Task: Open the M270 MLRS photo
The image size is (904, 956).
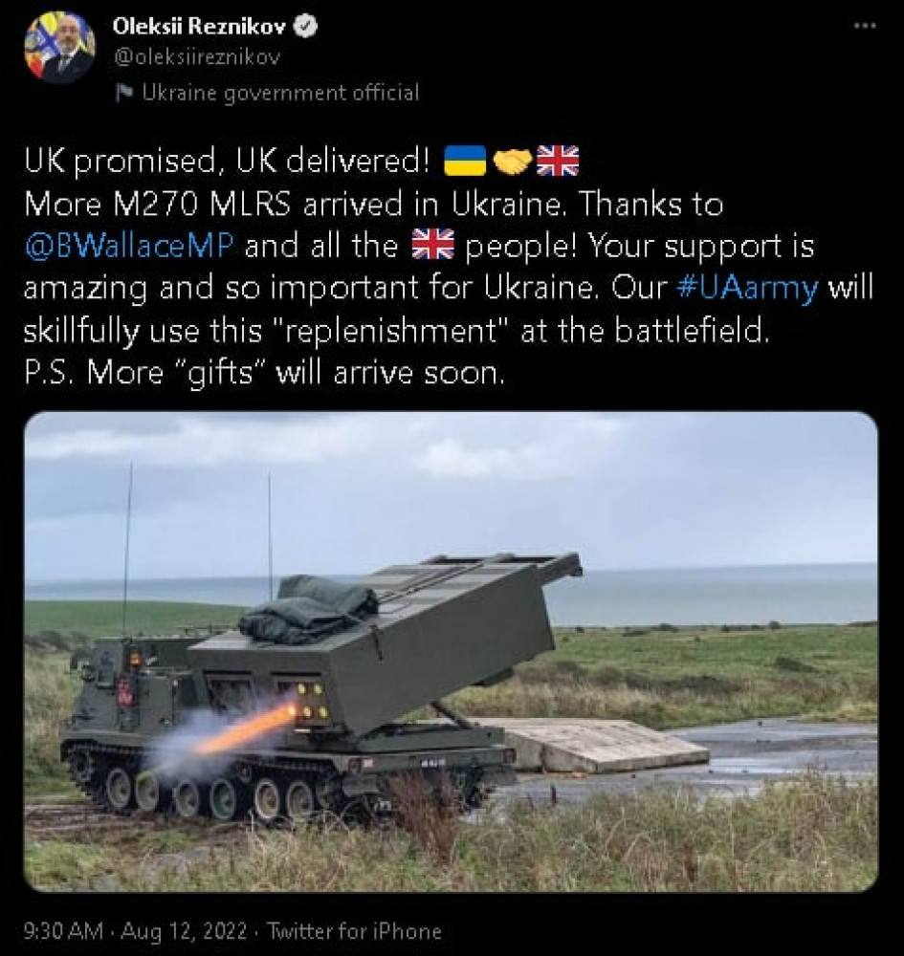Action: (x=451, y=652)
